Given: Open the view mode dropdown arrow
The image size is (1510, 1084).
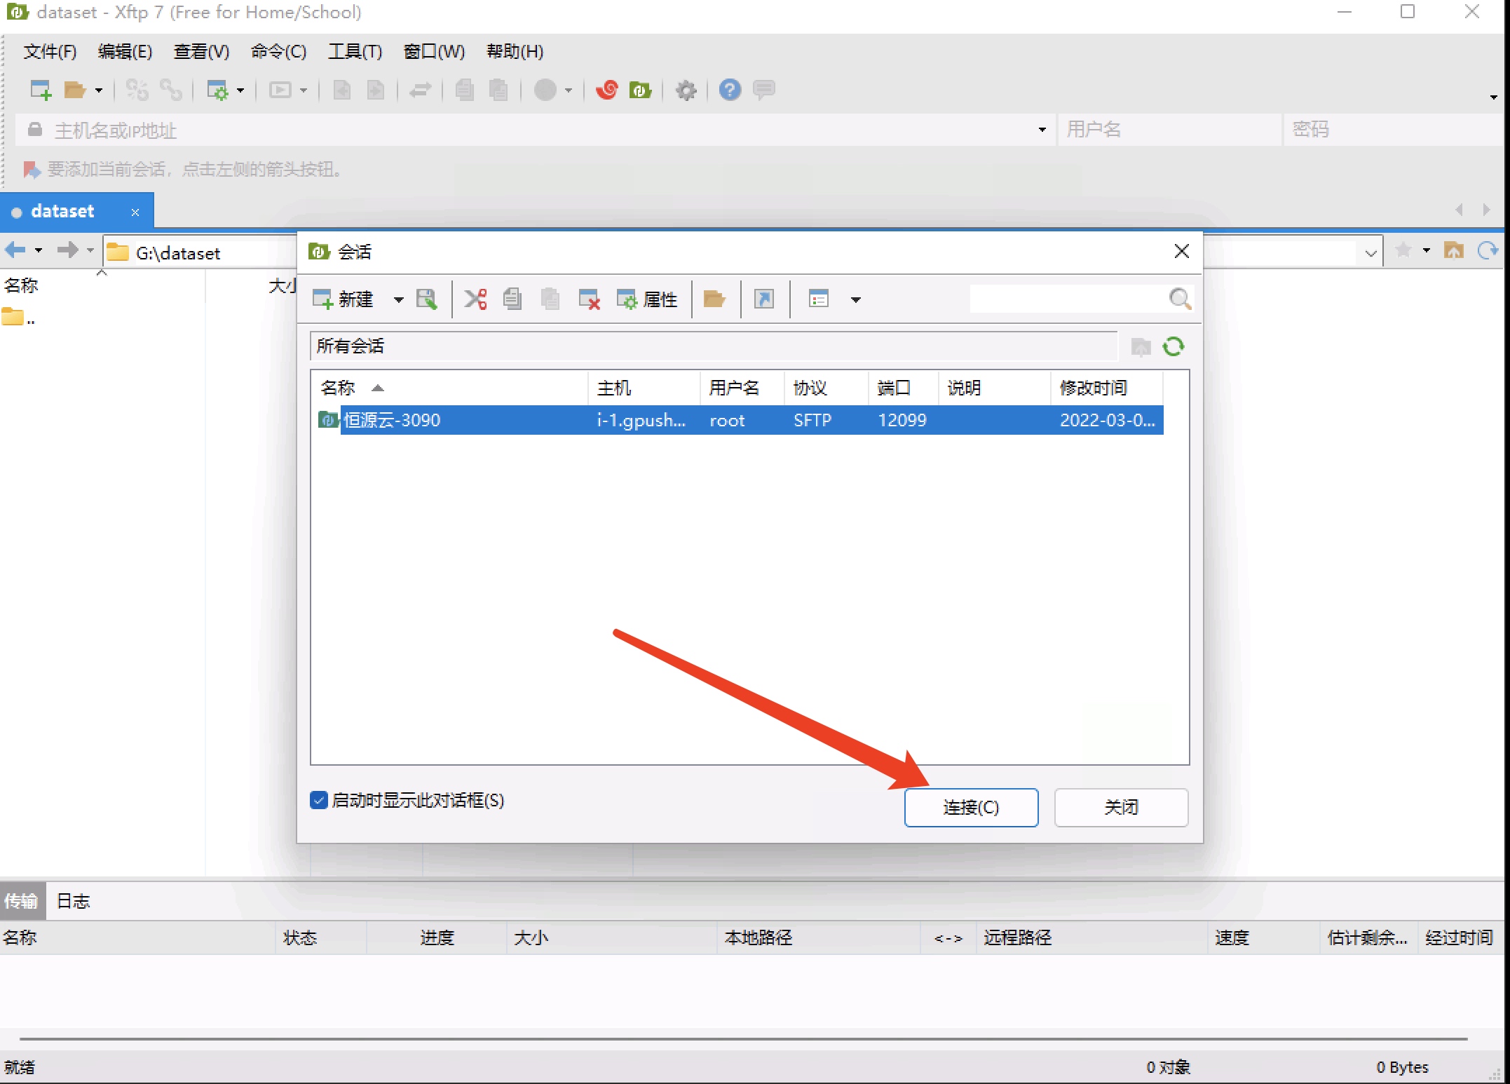Looking at the screenshot, I should (855, 299).
